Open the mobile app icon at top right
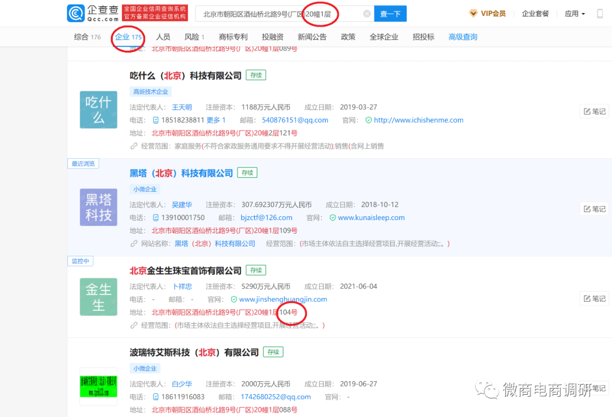Screen dimensions: 612x417 600,13
